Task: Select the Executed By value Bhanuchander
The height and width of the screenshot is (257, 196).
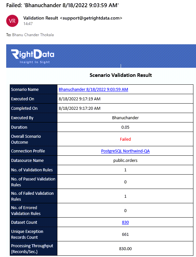Action: (x=125, y=118)
